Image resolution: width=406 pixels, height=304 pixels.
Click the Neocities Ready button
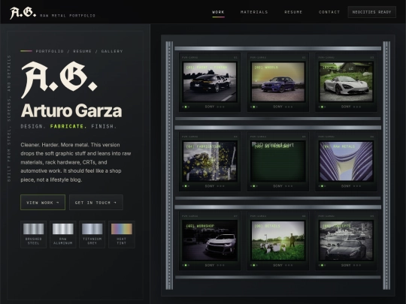click(x=372, y=12)
